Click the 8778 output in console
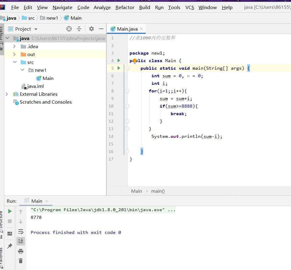Screen dimensions: 291x270 36,217
